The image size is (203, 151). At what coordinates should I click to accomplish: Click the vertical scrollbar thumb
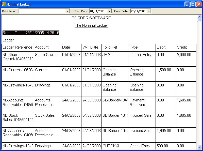click(199, 20)
